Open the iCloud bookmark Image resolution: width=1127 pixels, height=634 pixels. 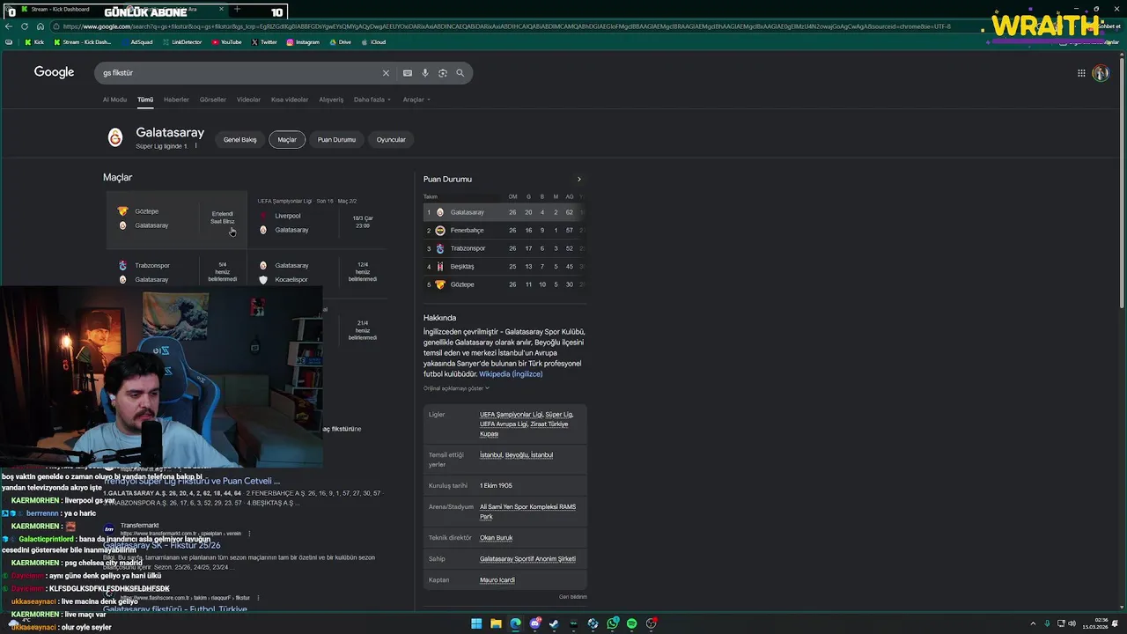(x=373, y=42)
